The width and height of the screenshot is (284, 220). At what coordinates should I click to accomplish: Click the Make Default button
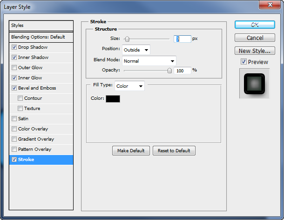pyautogui.click(x=131, y=151)
